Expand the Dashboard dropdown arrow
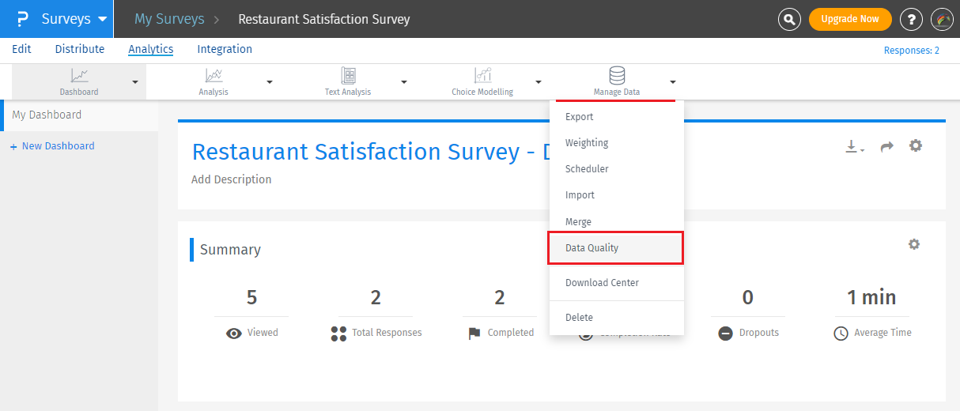The image size is (960, 411). pos(135,81)
